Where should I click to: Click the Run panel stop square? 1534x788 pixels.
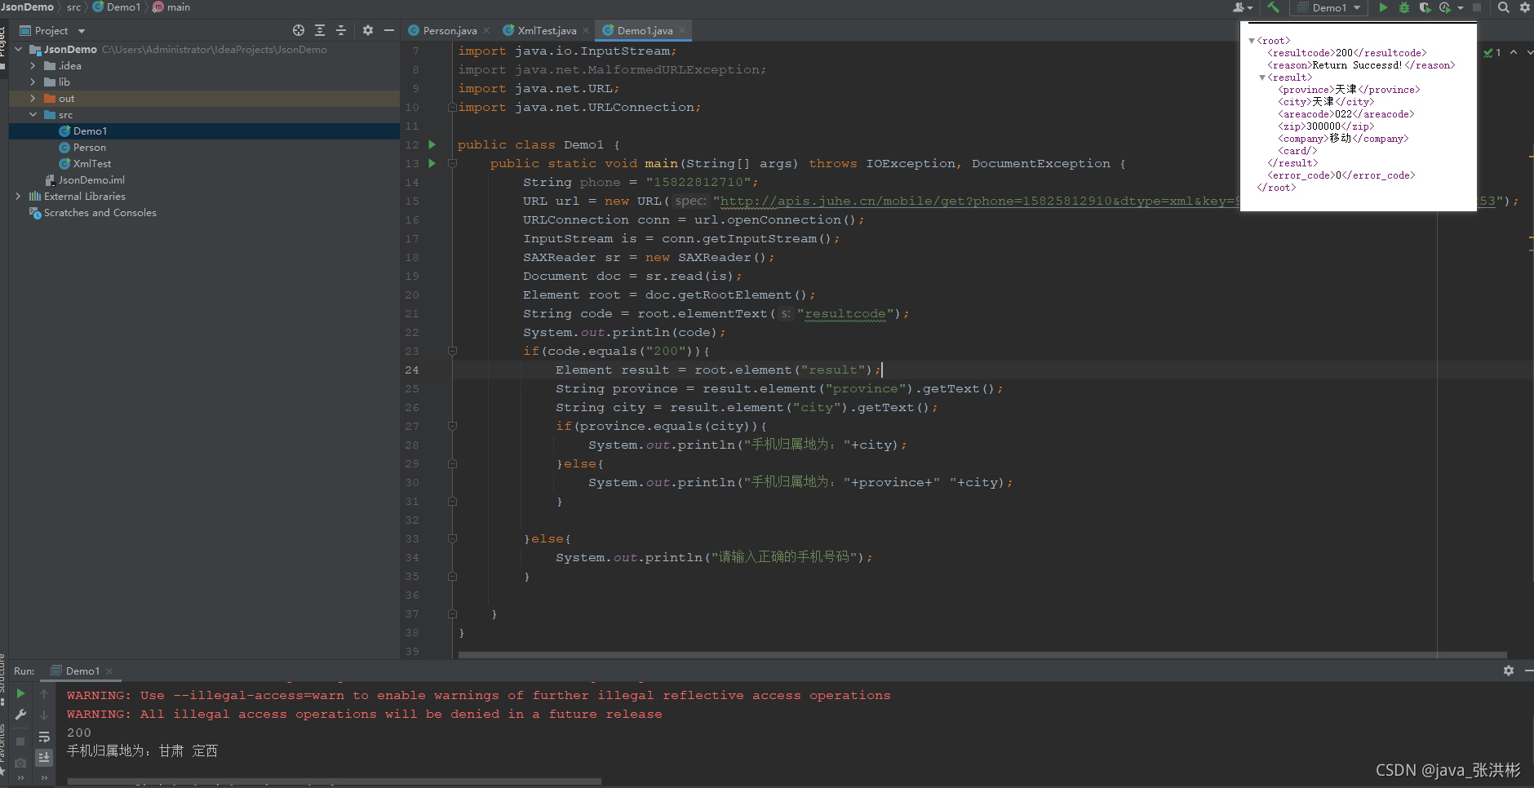tap(21, 741)
